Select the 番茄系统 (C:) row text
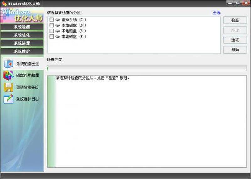 [74, 20]
